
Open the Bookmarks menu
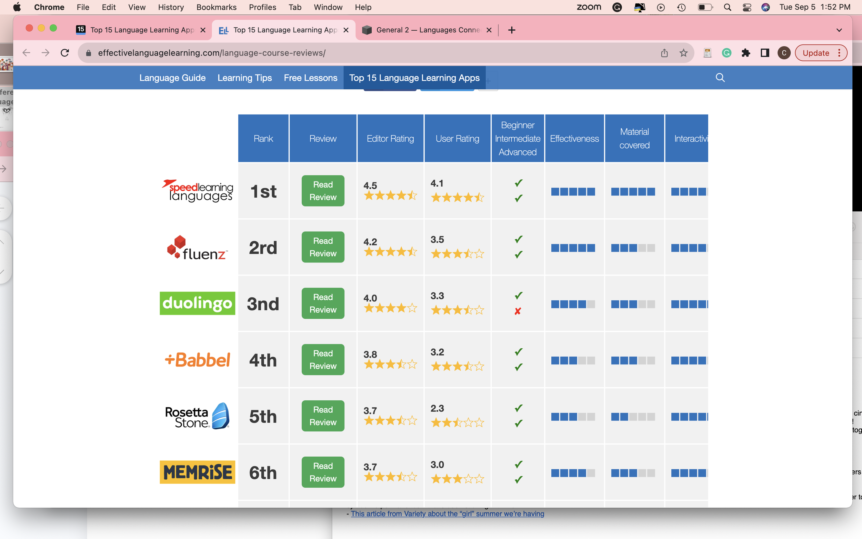216,7
